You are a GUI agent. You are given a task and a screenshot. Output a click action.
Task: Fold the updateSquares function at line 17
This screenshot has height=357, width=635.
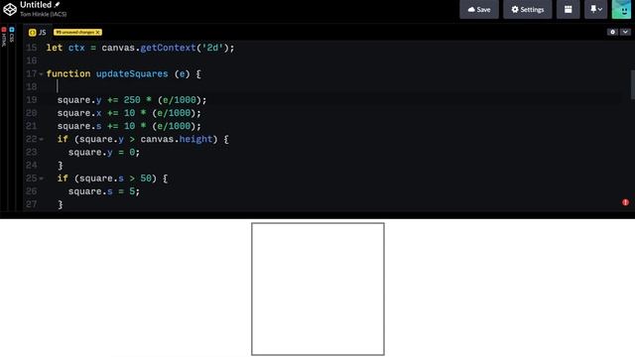[41, 74]
